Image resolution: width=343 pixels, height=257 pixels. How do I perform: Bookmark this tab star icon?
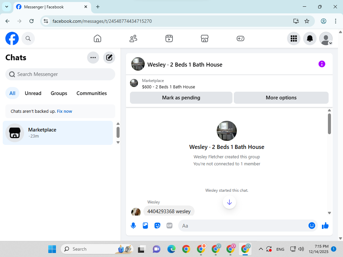307,21
